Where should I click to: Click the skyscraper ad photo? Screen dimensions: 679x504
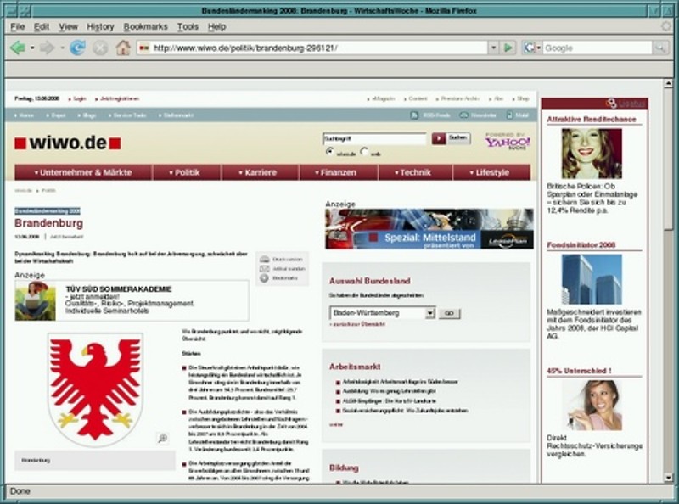592,279
